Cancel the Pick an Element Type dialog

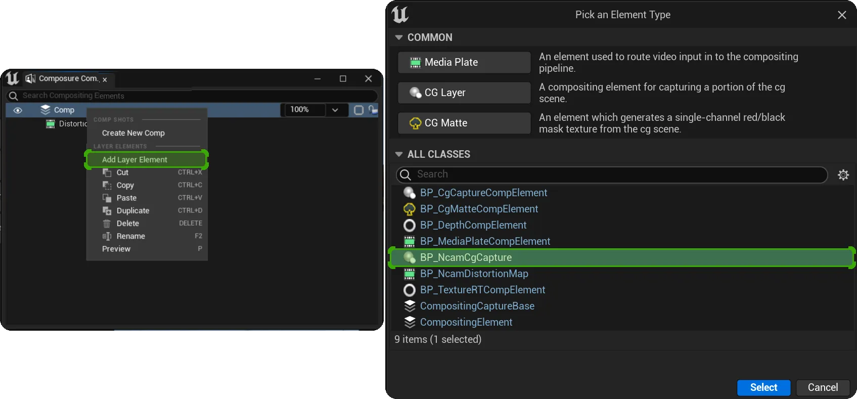tap(823, 387)
